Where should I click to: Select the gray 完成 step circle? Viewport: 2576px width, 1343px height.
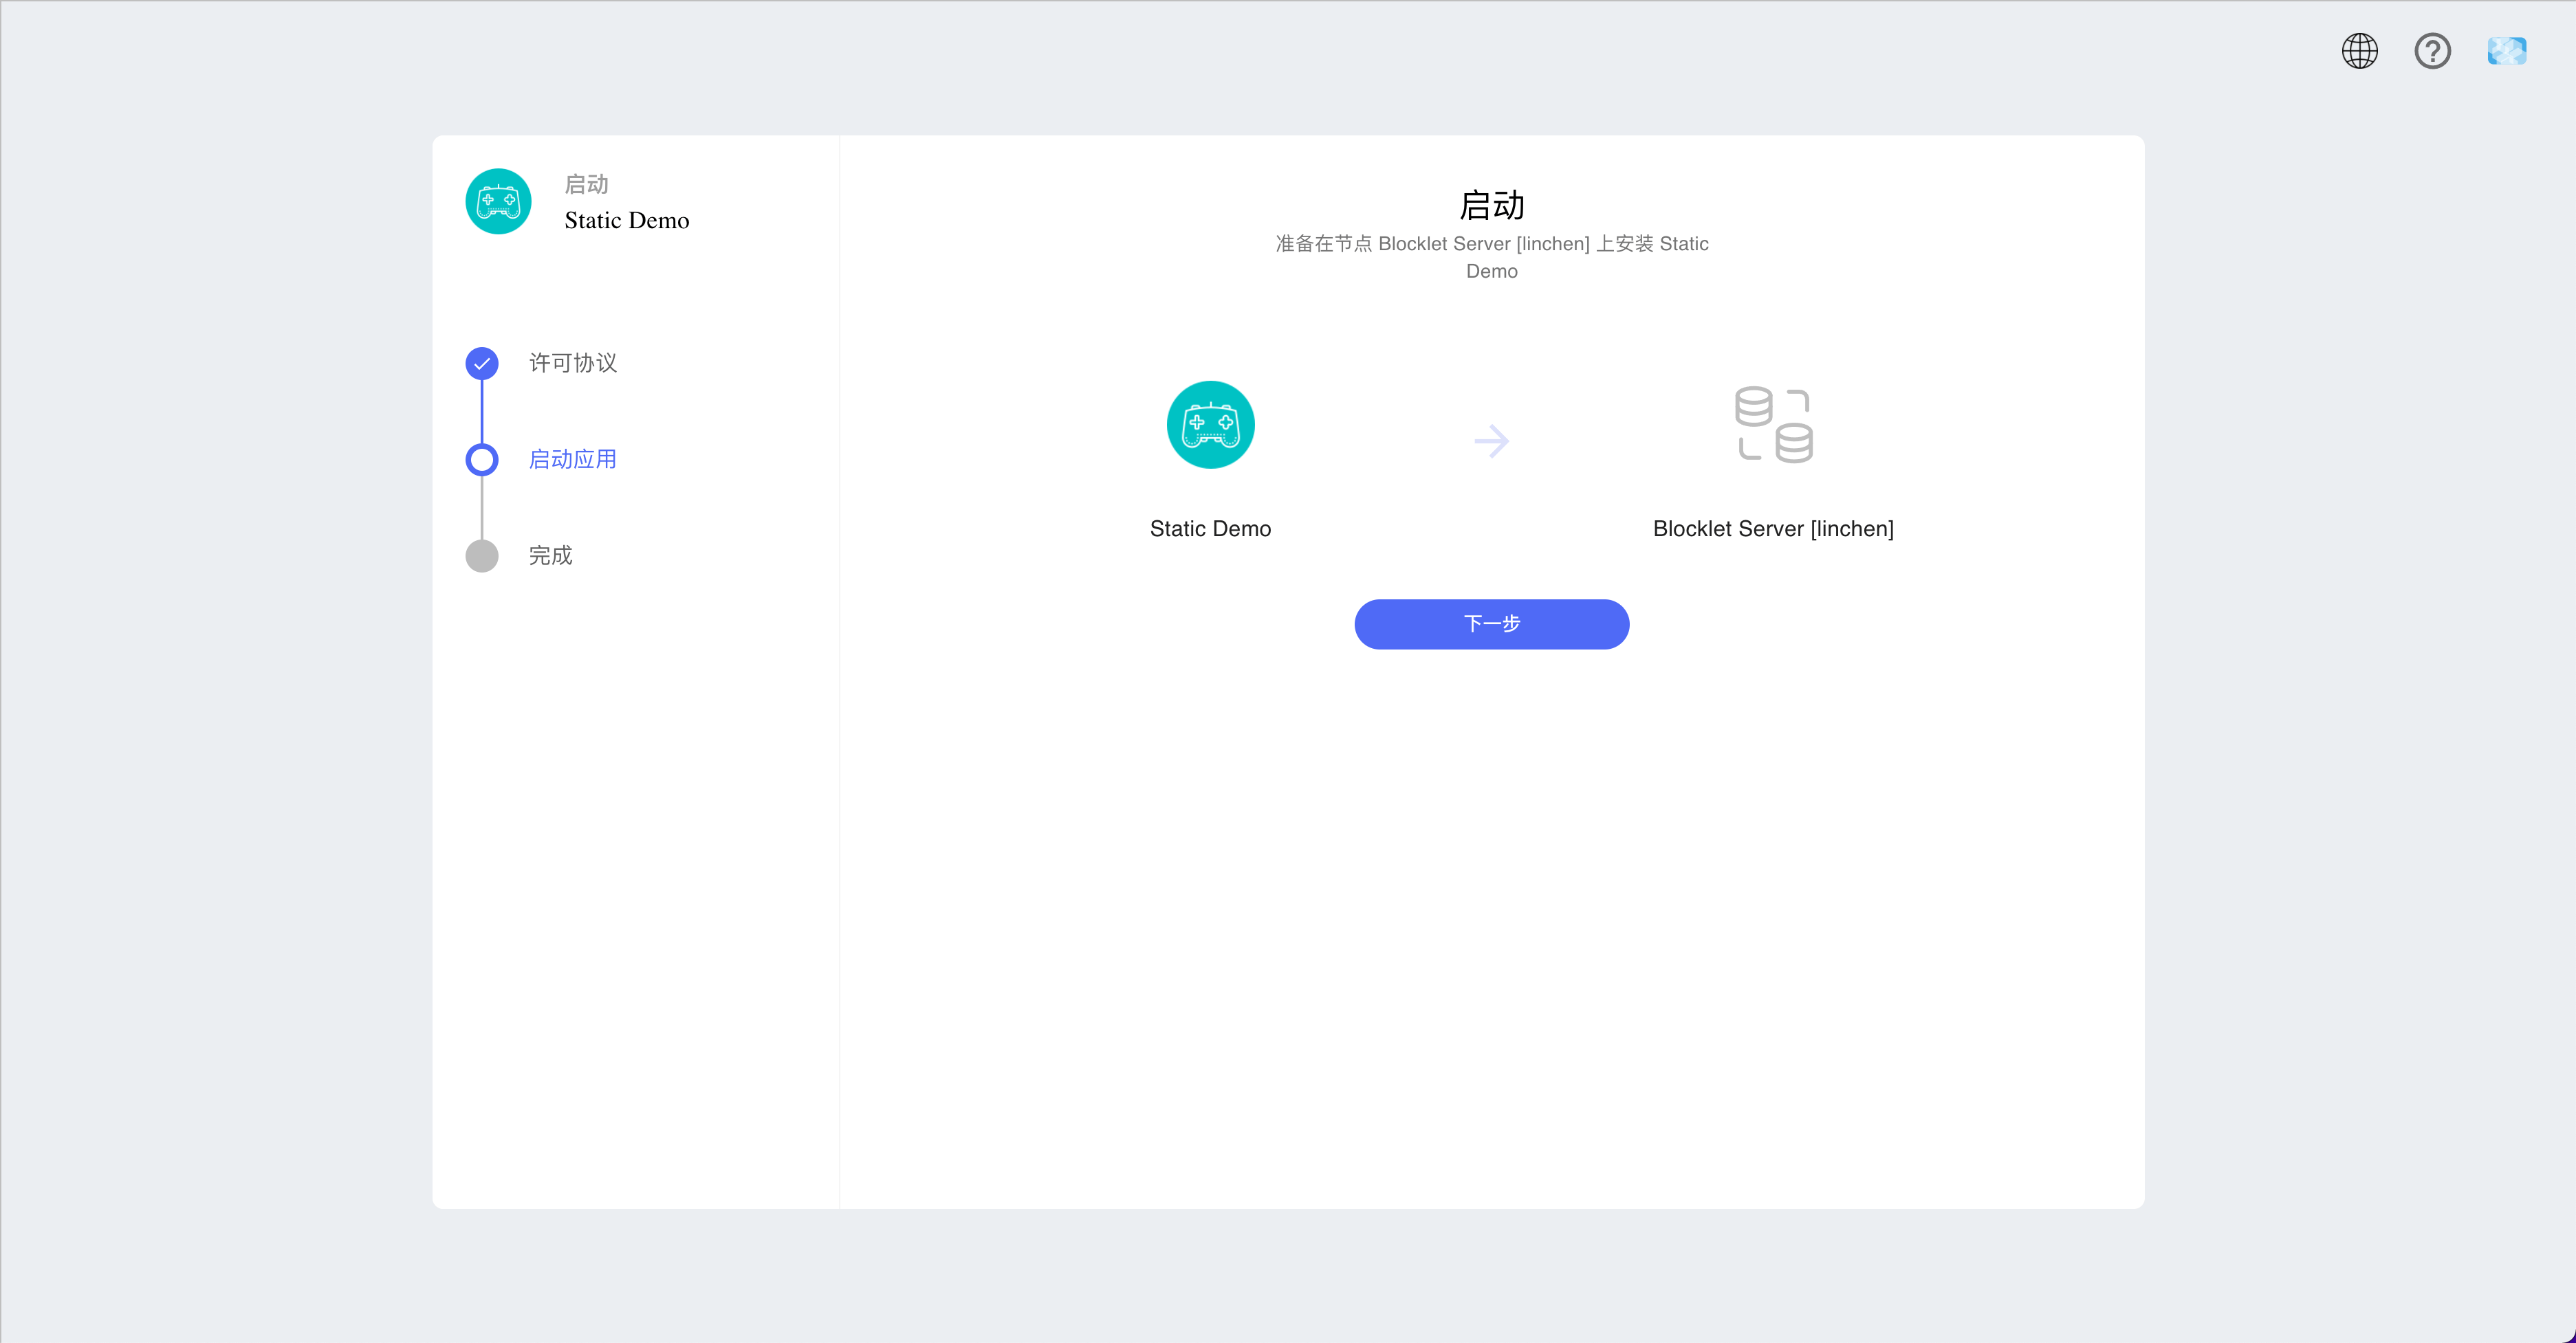[482, 555]
